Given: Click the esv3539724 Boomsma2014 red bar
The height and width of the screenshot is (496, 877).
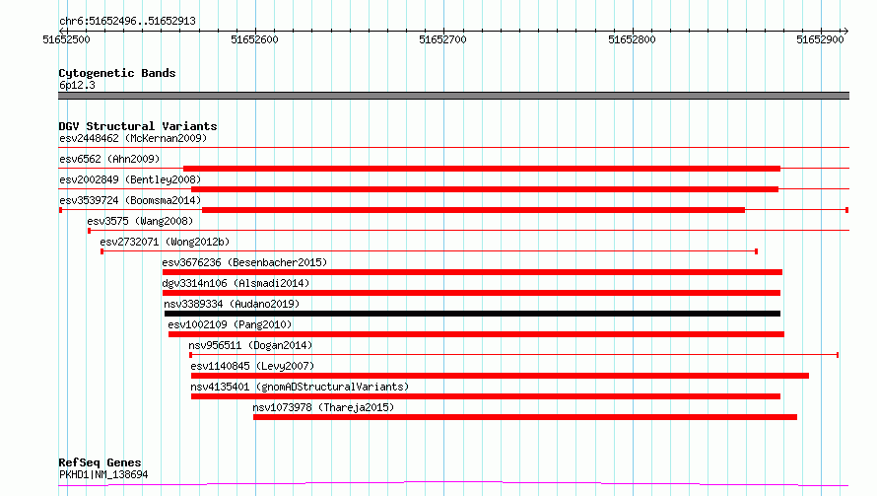Looking at the screenshot, I should [473, 210].
